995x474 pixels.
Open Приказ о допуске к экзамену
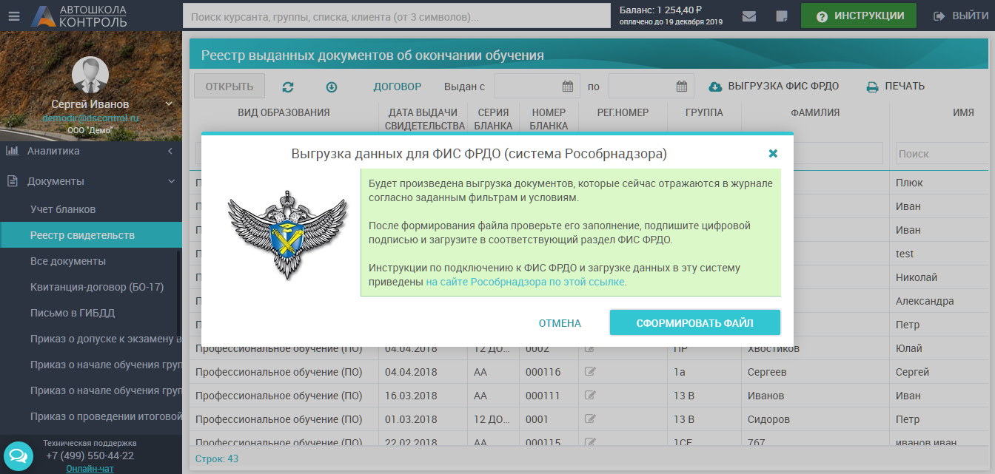pos(90,339)
